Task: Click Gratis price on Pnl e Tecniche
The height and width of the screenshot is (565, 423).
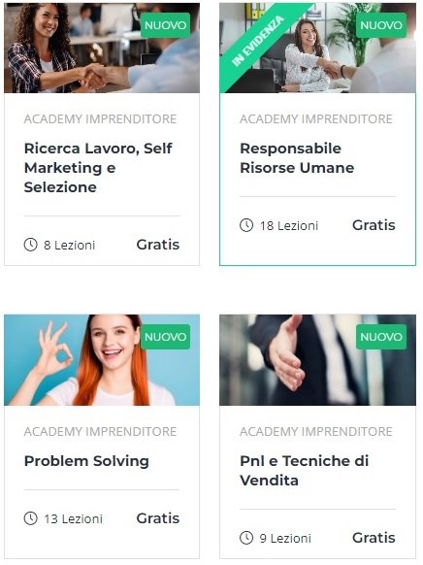Action: click(x=374, y=538)
